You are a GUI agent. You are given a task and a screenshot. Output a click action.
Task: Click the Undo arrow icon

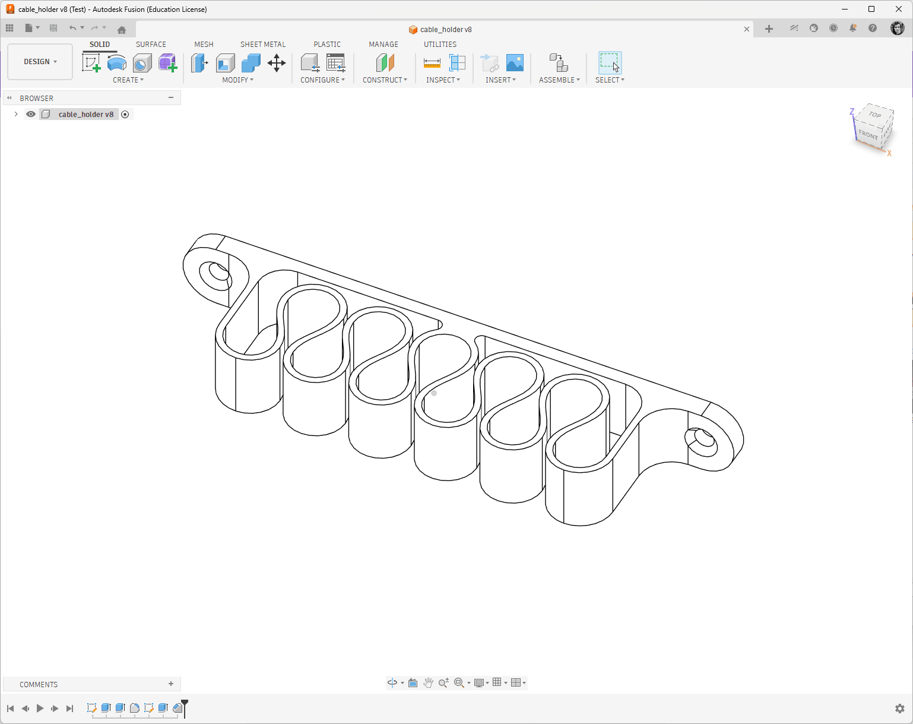tap(72, 28)
